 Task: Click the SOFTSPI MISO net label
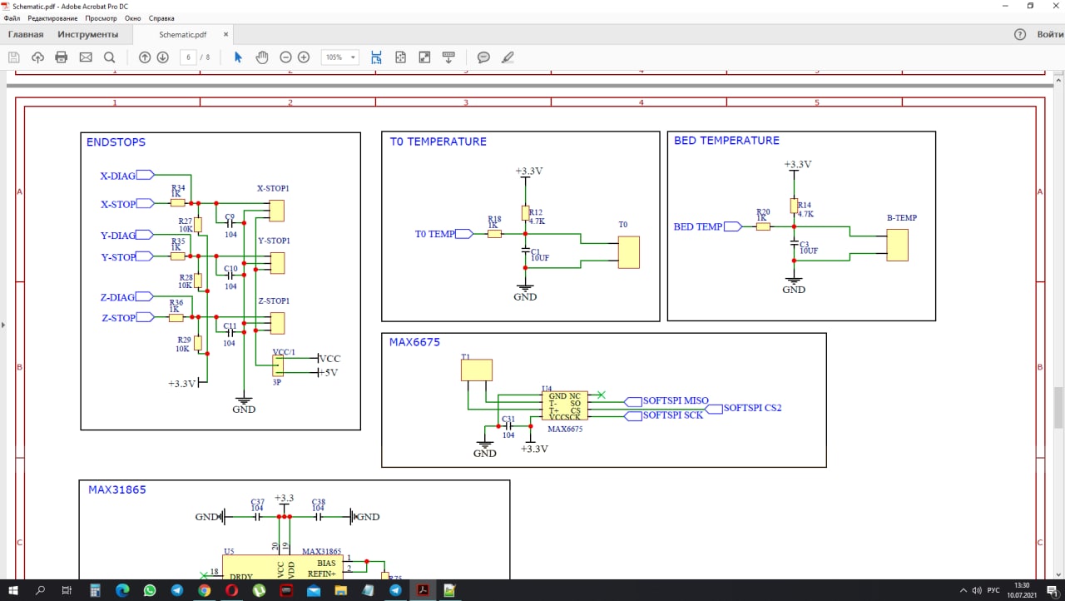tap(676, 400)
